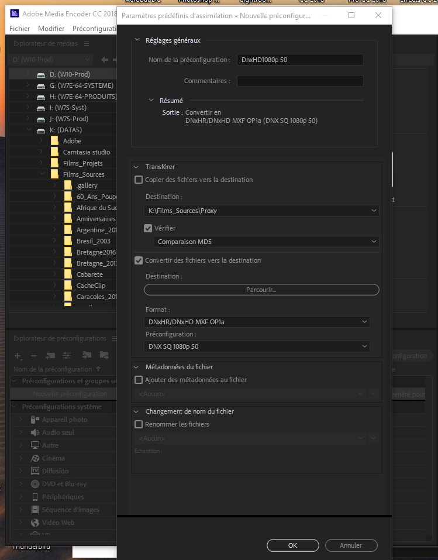Click the DVD et Blu-ray disc icon

(35, 484)
